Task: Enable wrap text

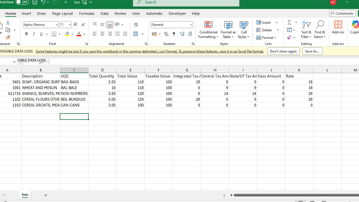Action: (136, 24)
